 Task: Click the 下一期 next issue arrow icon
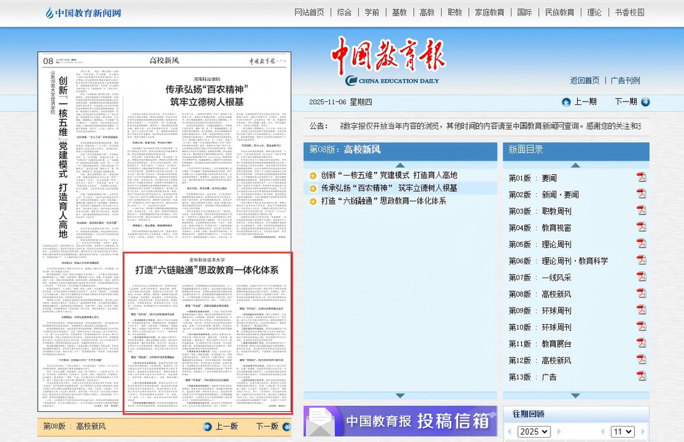645,102
